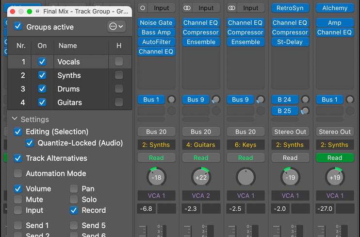The height and width of the screenshot is (237, 360).
Task: Enable the Solo checkbox
Action: (74, 200)
